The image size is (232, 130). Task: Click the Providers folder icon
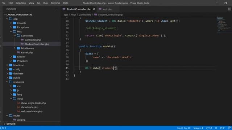point(14,61)
